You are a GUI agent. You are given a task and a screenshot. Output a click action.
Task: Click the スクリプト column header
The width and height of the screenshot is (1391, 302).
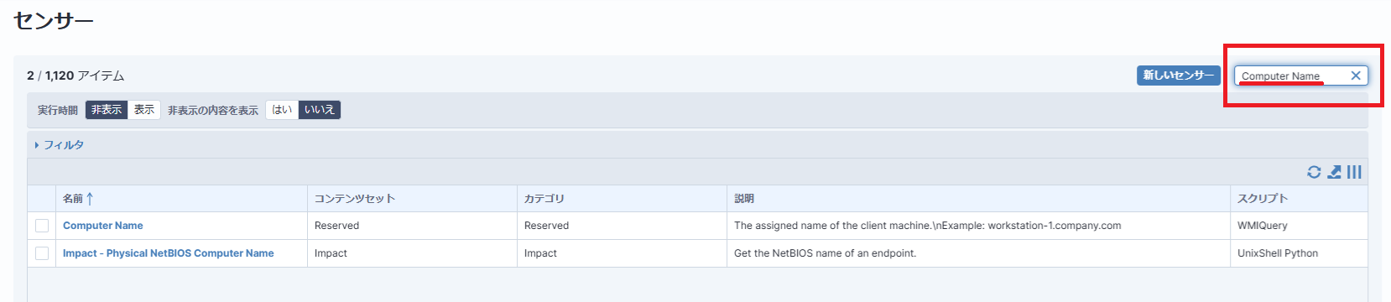[1263, 199]
